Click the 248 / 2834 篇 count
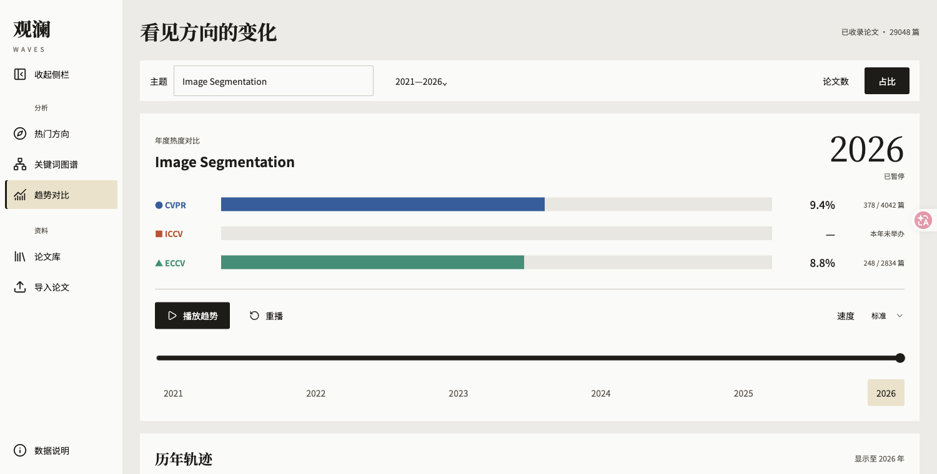Viewport: 937px width, 474px height. [884, 263]
